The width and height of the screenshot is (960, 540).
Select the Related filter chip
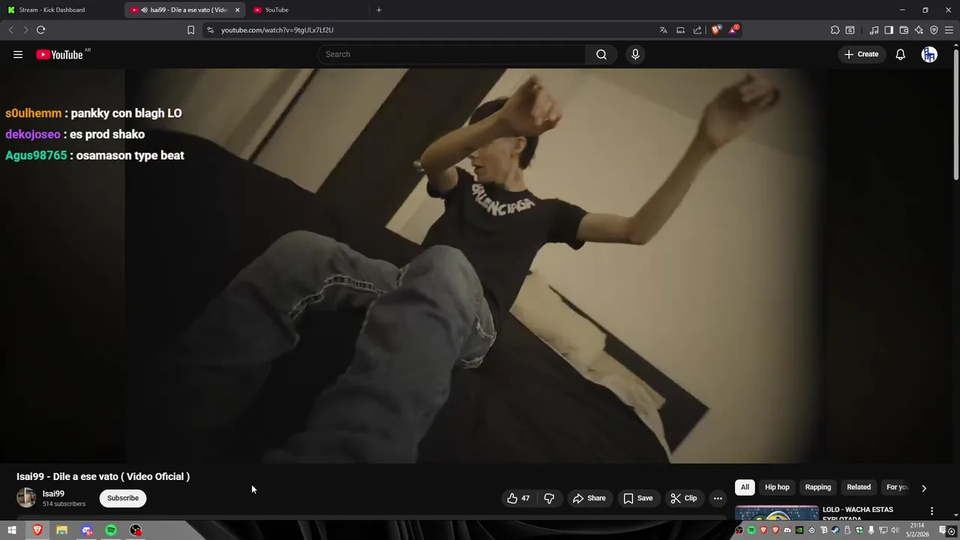pyautogui.click(x=859, y=487)
